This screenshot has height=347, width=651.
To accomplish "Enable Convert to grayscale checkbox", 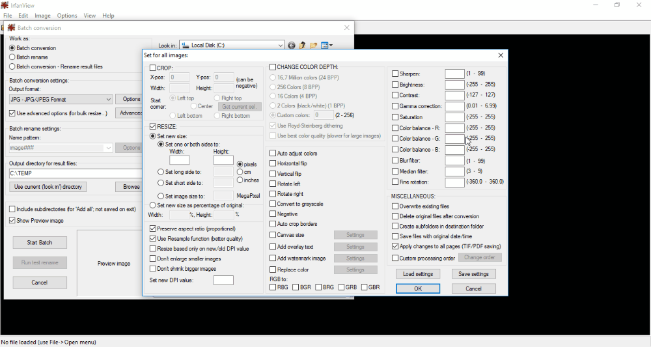I will tap(273, 204).
